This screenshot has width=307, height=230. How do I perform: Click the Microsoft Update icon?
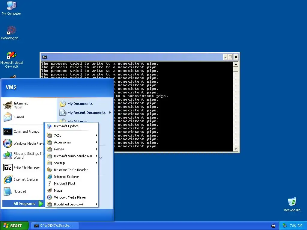click(49, 126)
